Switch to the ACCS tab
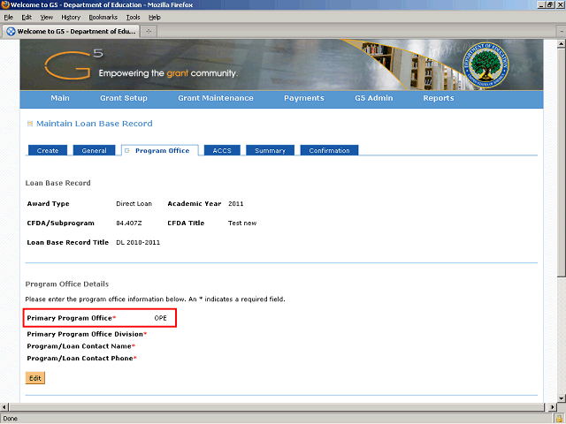Viewport: 566px width, 424px height. 222,150
